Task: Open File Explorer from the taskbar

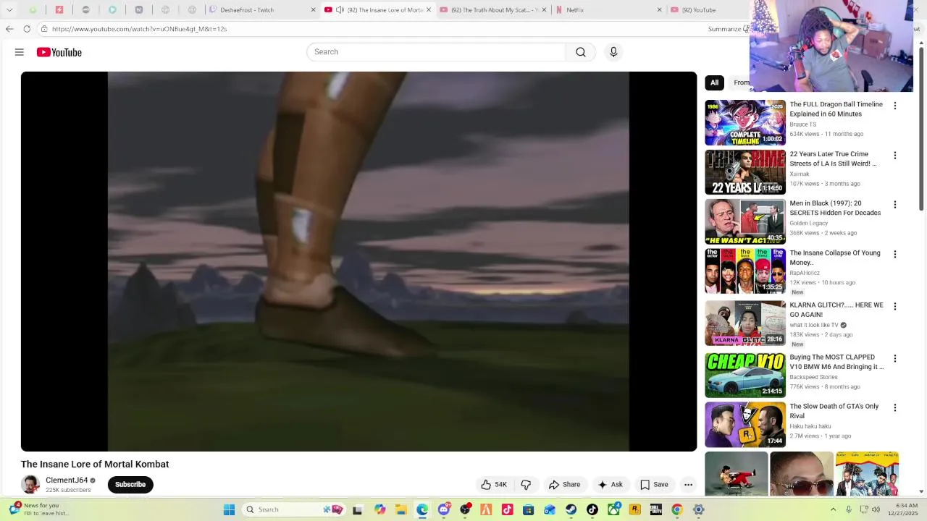Action: click(401, 509)
